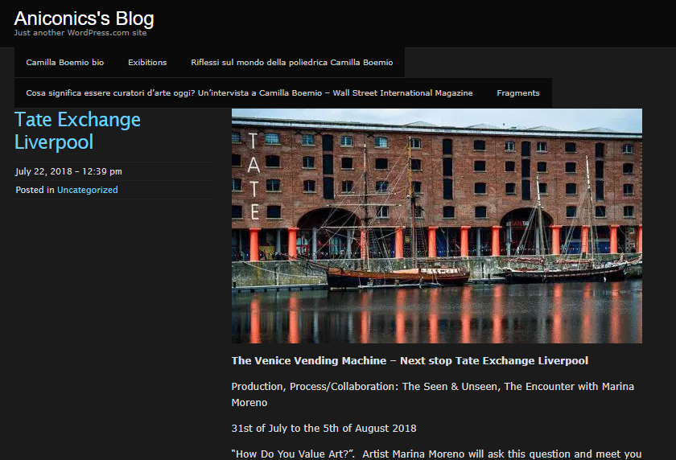The image size is (676, 460).
Task: Click the Venice Vending Machine bold heading
Action: (410, 361)
